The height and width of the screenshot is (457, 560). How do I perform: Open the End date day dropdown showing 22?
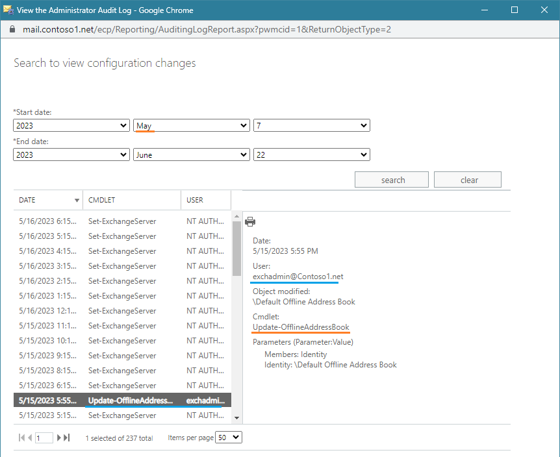[x=312, y=155]
